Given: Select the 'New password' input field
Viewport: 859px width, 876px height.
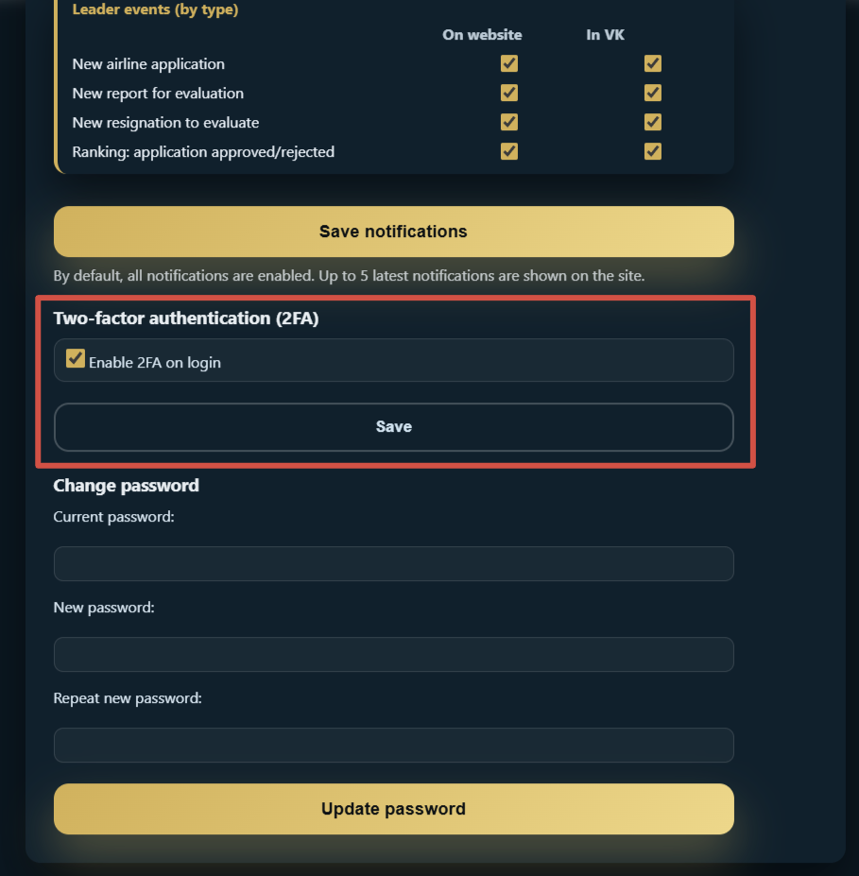Looking at the screenshot, I should pos(393,654).
